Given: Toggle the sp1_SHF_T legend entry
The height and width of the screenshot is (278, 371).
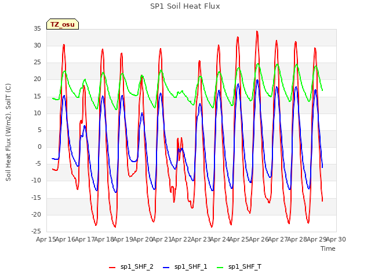Looking at the screenshot, I should pyautogui.click(x=239, y=267).
